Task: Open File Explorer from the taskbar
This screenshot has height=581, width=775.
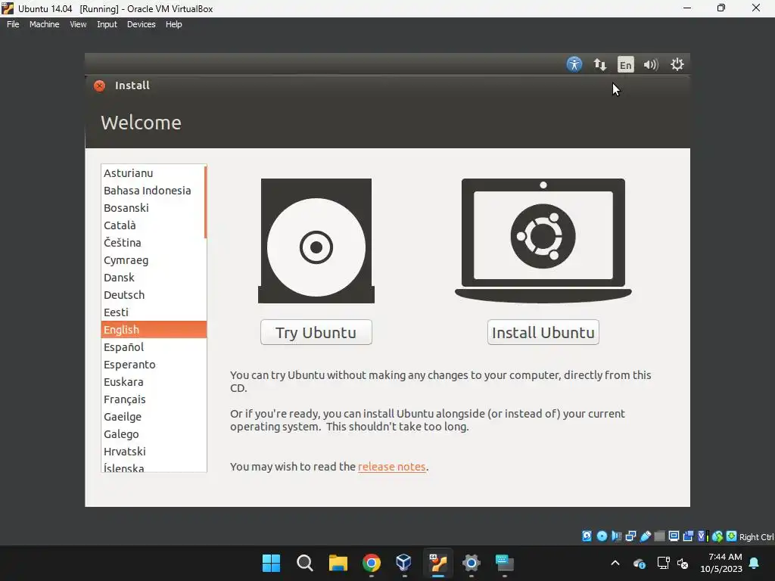Action: coord(338,563)
